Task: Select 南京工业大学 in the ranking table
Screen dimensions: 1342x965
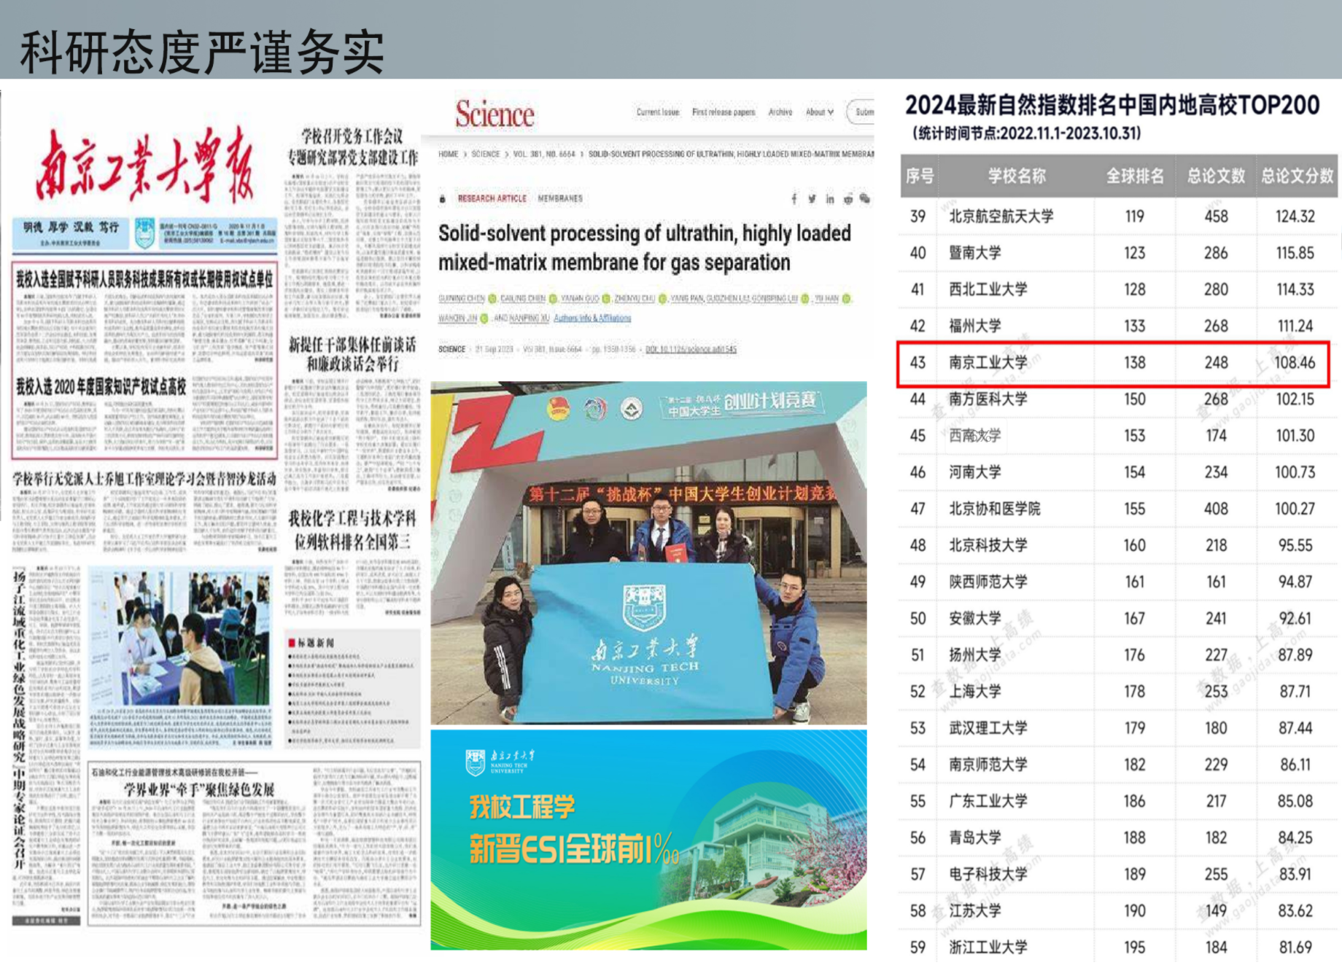Action: [988, 362]
